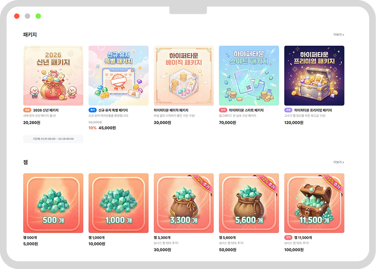Click the 기간제 01.01 ~ 02.28 period label

click(x=53, y=139)
